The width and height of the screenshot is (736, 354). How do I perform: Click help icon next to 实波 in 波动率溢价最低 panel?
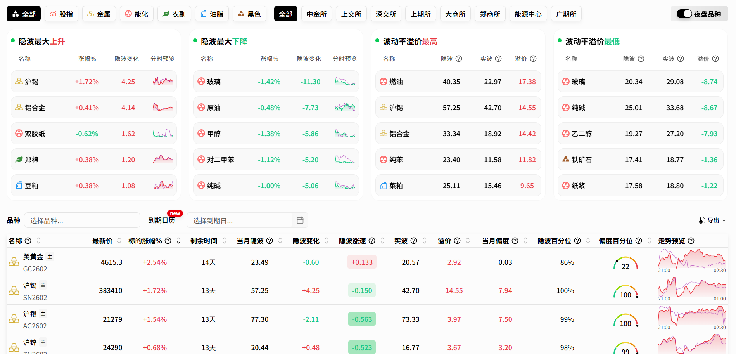681,59
